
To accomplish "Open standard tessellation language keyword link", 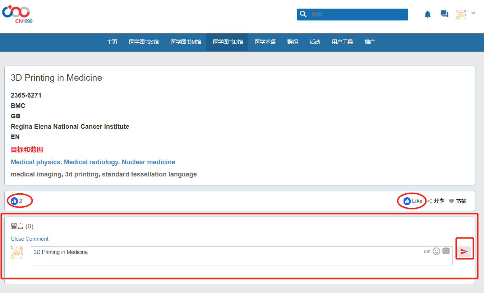I will point(149,174).
